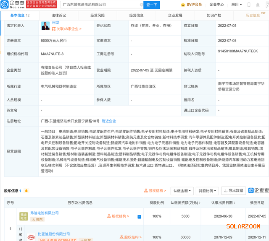Expand the 持股比例 filter dropdown
The height and width of the screenshot is (241, 269).
click(x=207, y=191)
